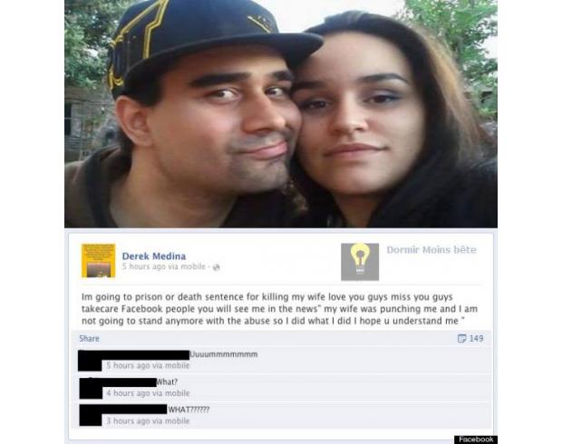Viewport: 562px width, 444px height.
Task: Click the Share link under the post
Action: pyautogui.click(x=89, y=338)
